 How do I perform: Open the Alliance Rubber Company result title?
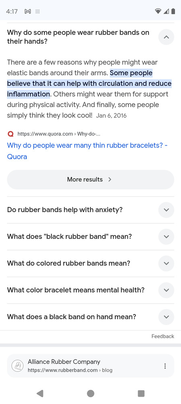click(x=64, y=362)
